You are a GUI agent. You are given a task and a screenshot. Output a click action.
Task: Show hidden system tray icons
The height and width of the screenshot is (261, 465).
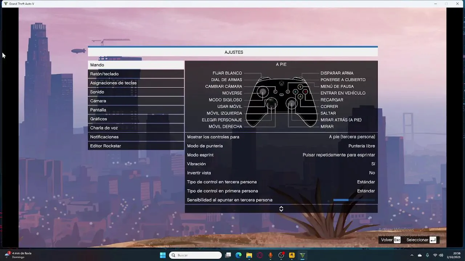(412, 255)
